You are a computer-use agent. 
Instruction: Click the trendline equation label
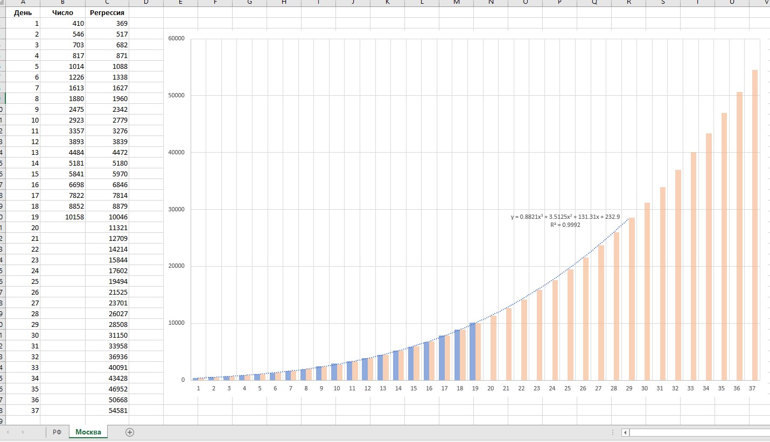[565, 217]
